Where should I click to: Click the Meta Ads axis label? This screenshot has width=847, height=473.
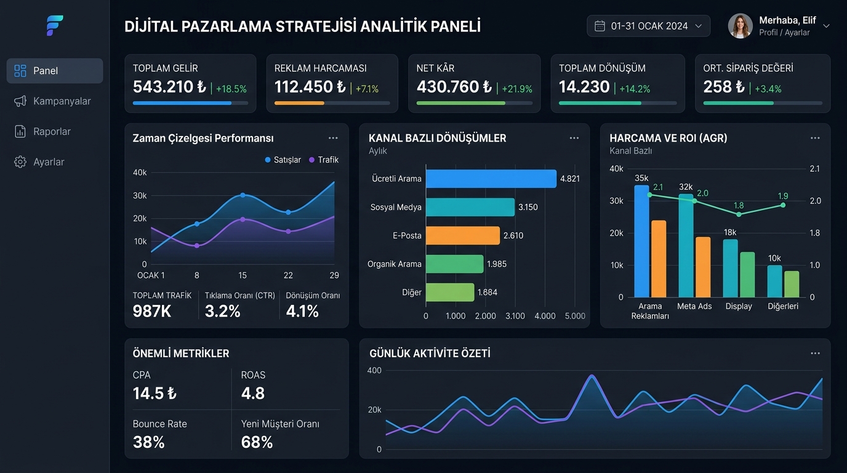694,306
